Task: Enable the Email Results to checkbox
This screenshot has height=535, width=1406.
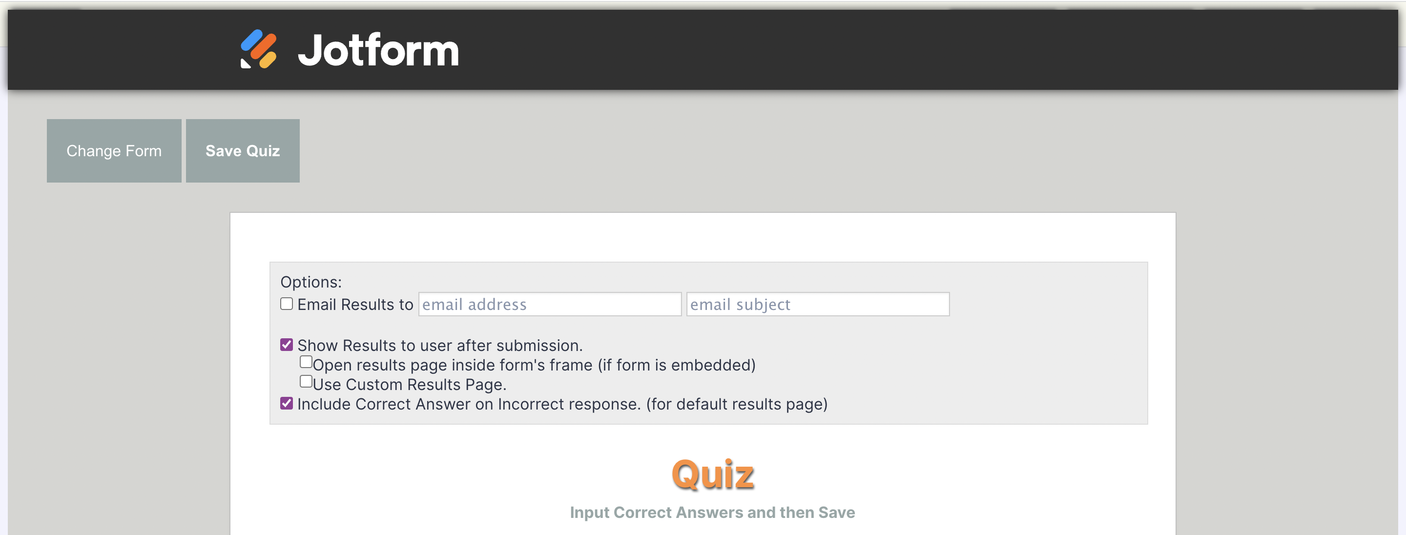Action: pos(287,304)
